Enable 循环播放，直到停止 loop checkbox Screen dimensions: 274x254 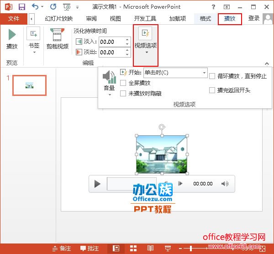212,76
